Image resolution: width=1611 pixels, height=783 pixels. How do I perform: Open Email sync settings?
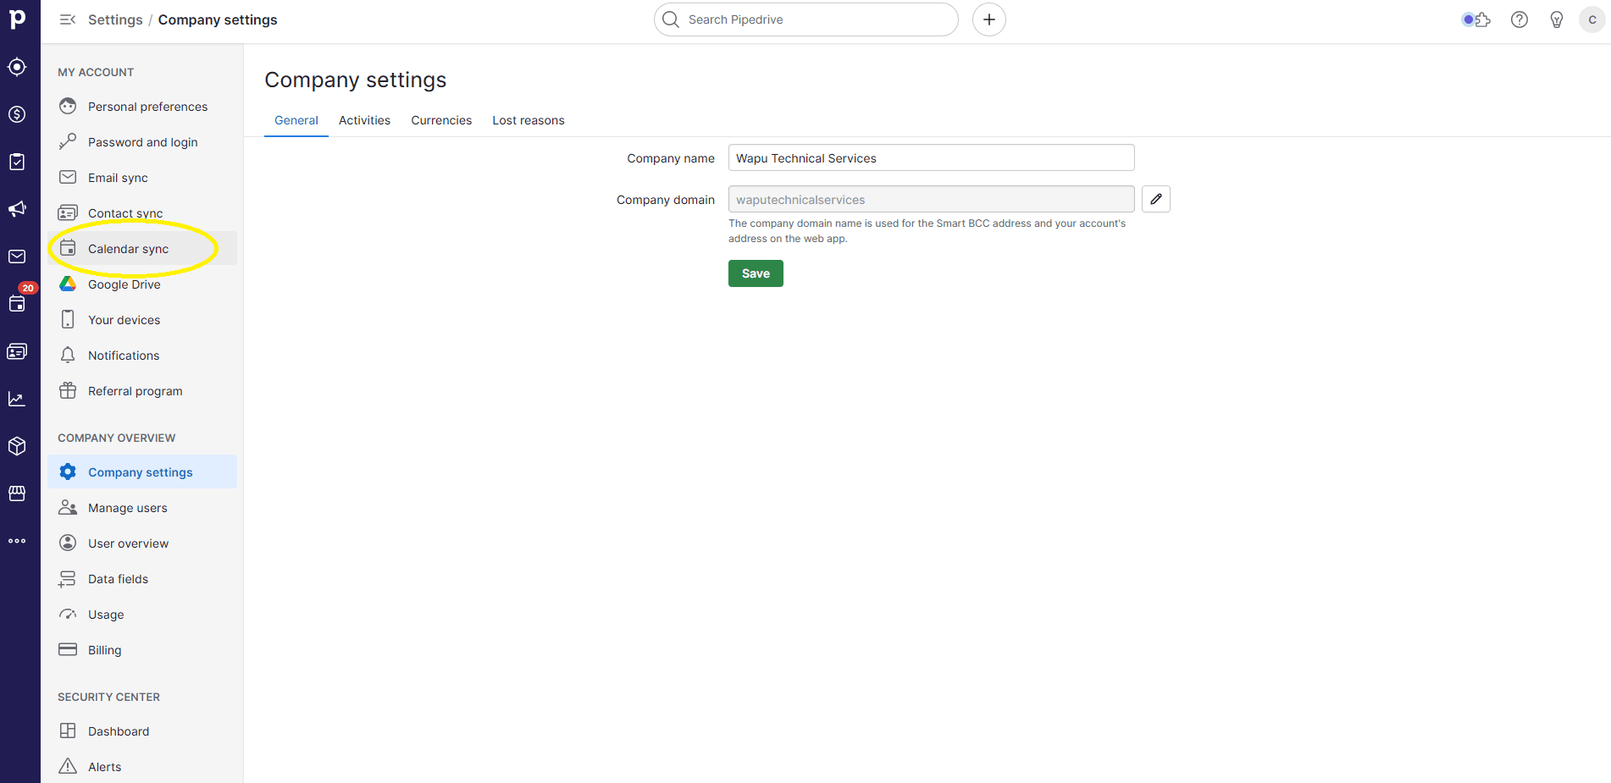tap(142, 178)
